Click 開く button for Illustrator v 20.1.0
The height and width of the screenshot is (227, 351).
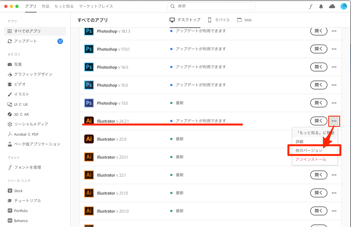(x=319, y=211)
